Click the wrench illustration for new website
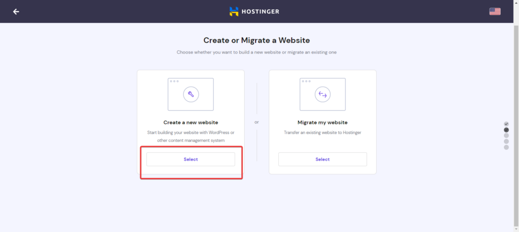519x232 pixels. click(191, 95)
